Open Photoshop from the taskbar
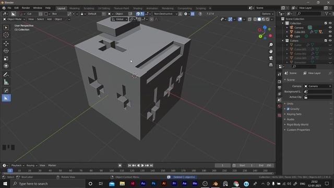 tap(153, 183)
